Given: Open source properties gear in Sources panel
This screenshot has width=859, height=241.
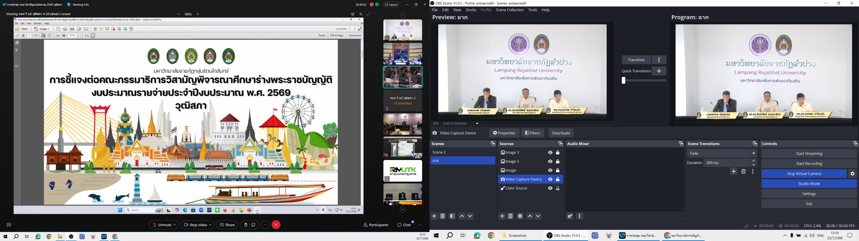Looking at the screenshot, I should pos(520,216).
